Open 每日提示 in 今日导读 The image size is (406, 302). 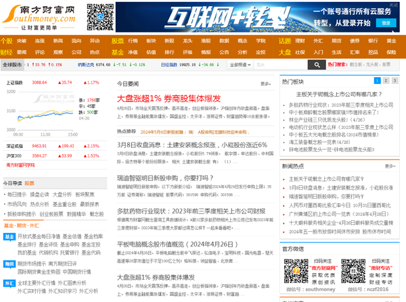(x=17, y=195)
